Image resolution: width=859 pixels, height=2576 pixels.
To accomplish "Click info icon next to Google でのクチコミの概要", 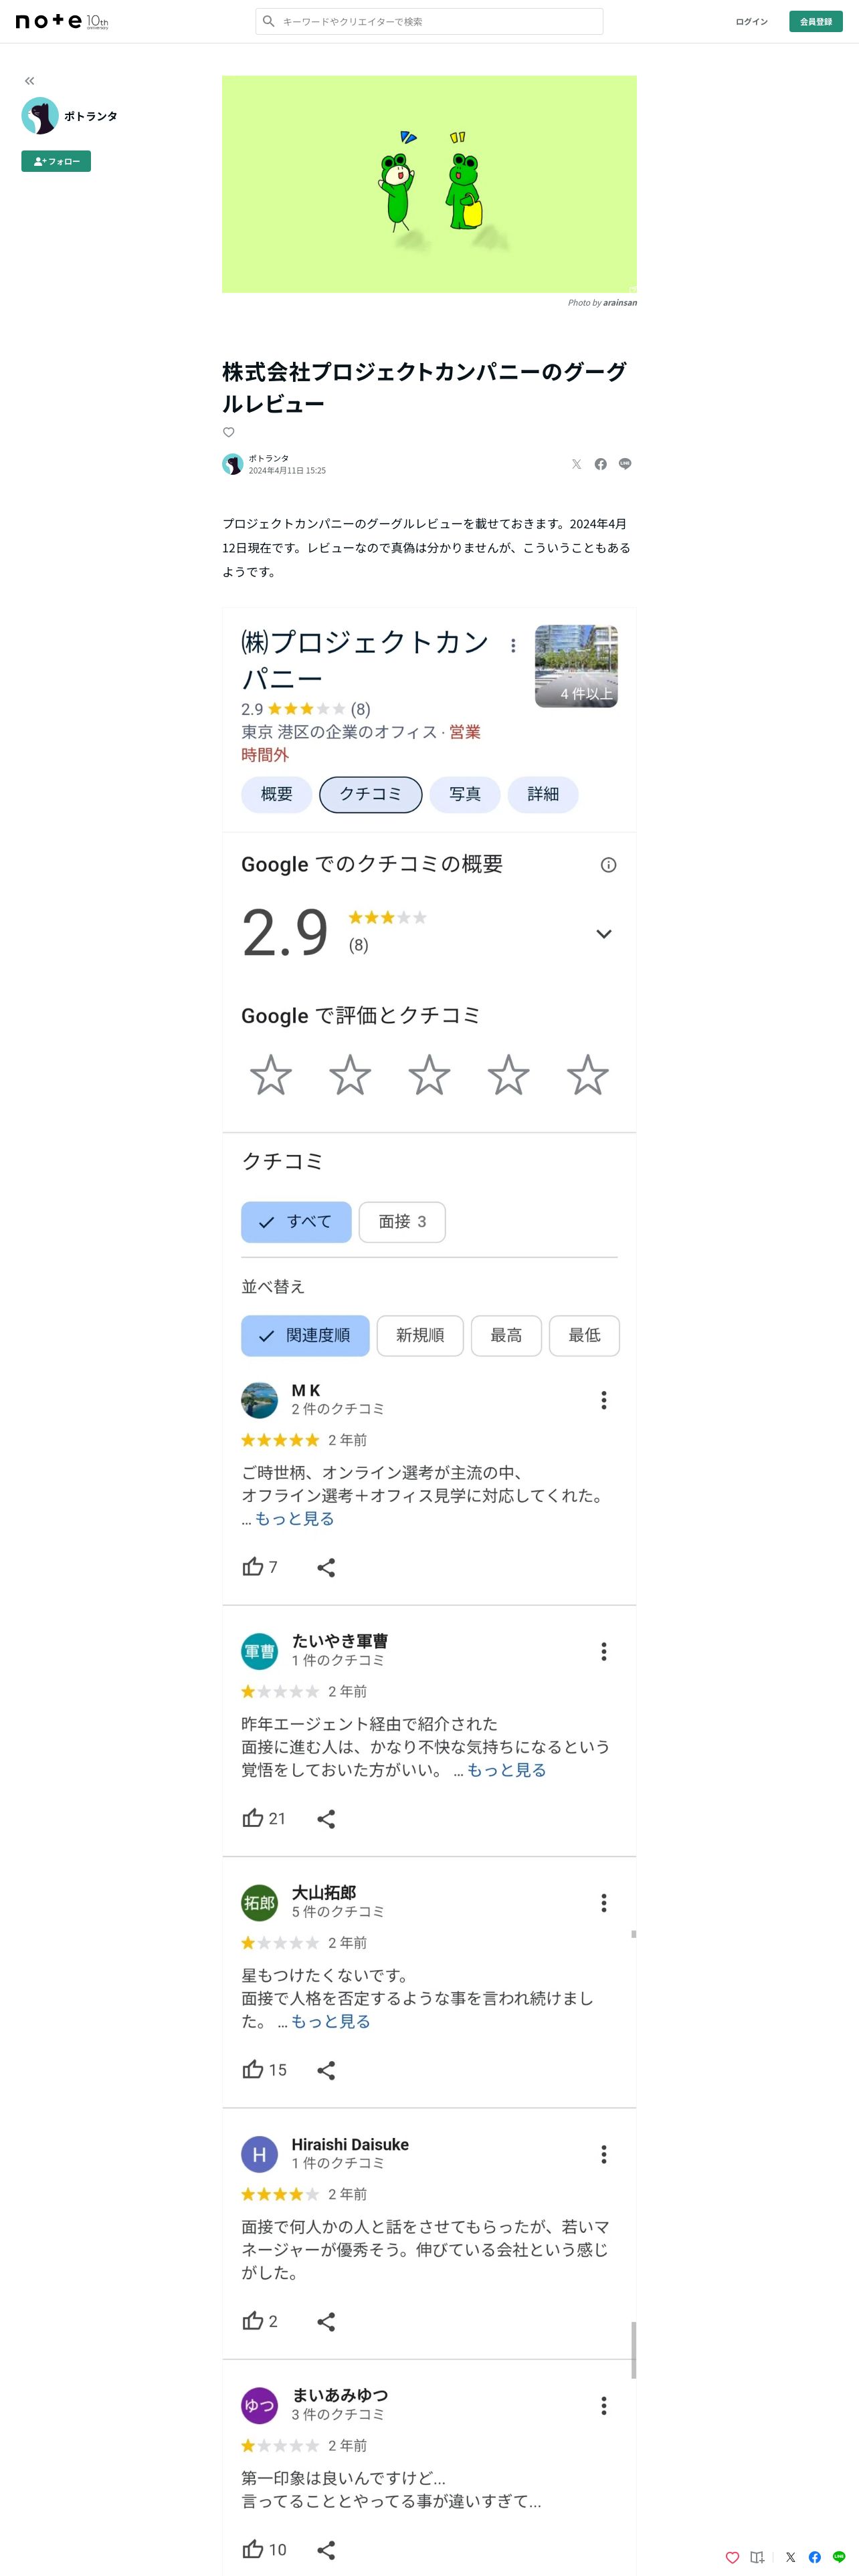I will coord(608,865).
